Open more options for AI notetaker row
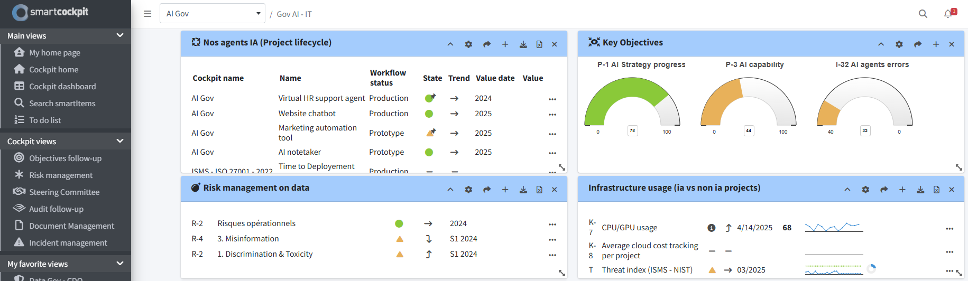The image size is (968, 281). (552, 153)
